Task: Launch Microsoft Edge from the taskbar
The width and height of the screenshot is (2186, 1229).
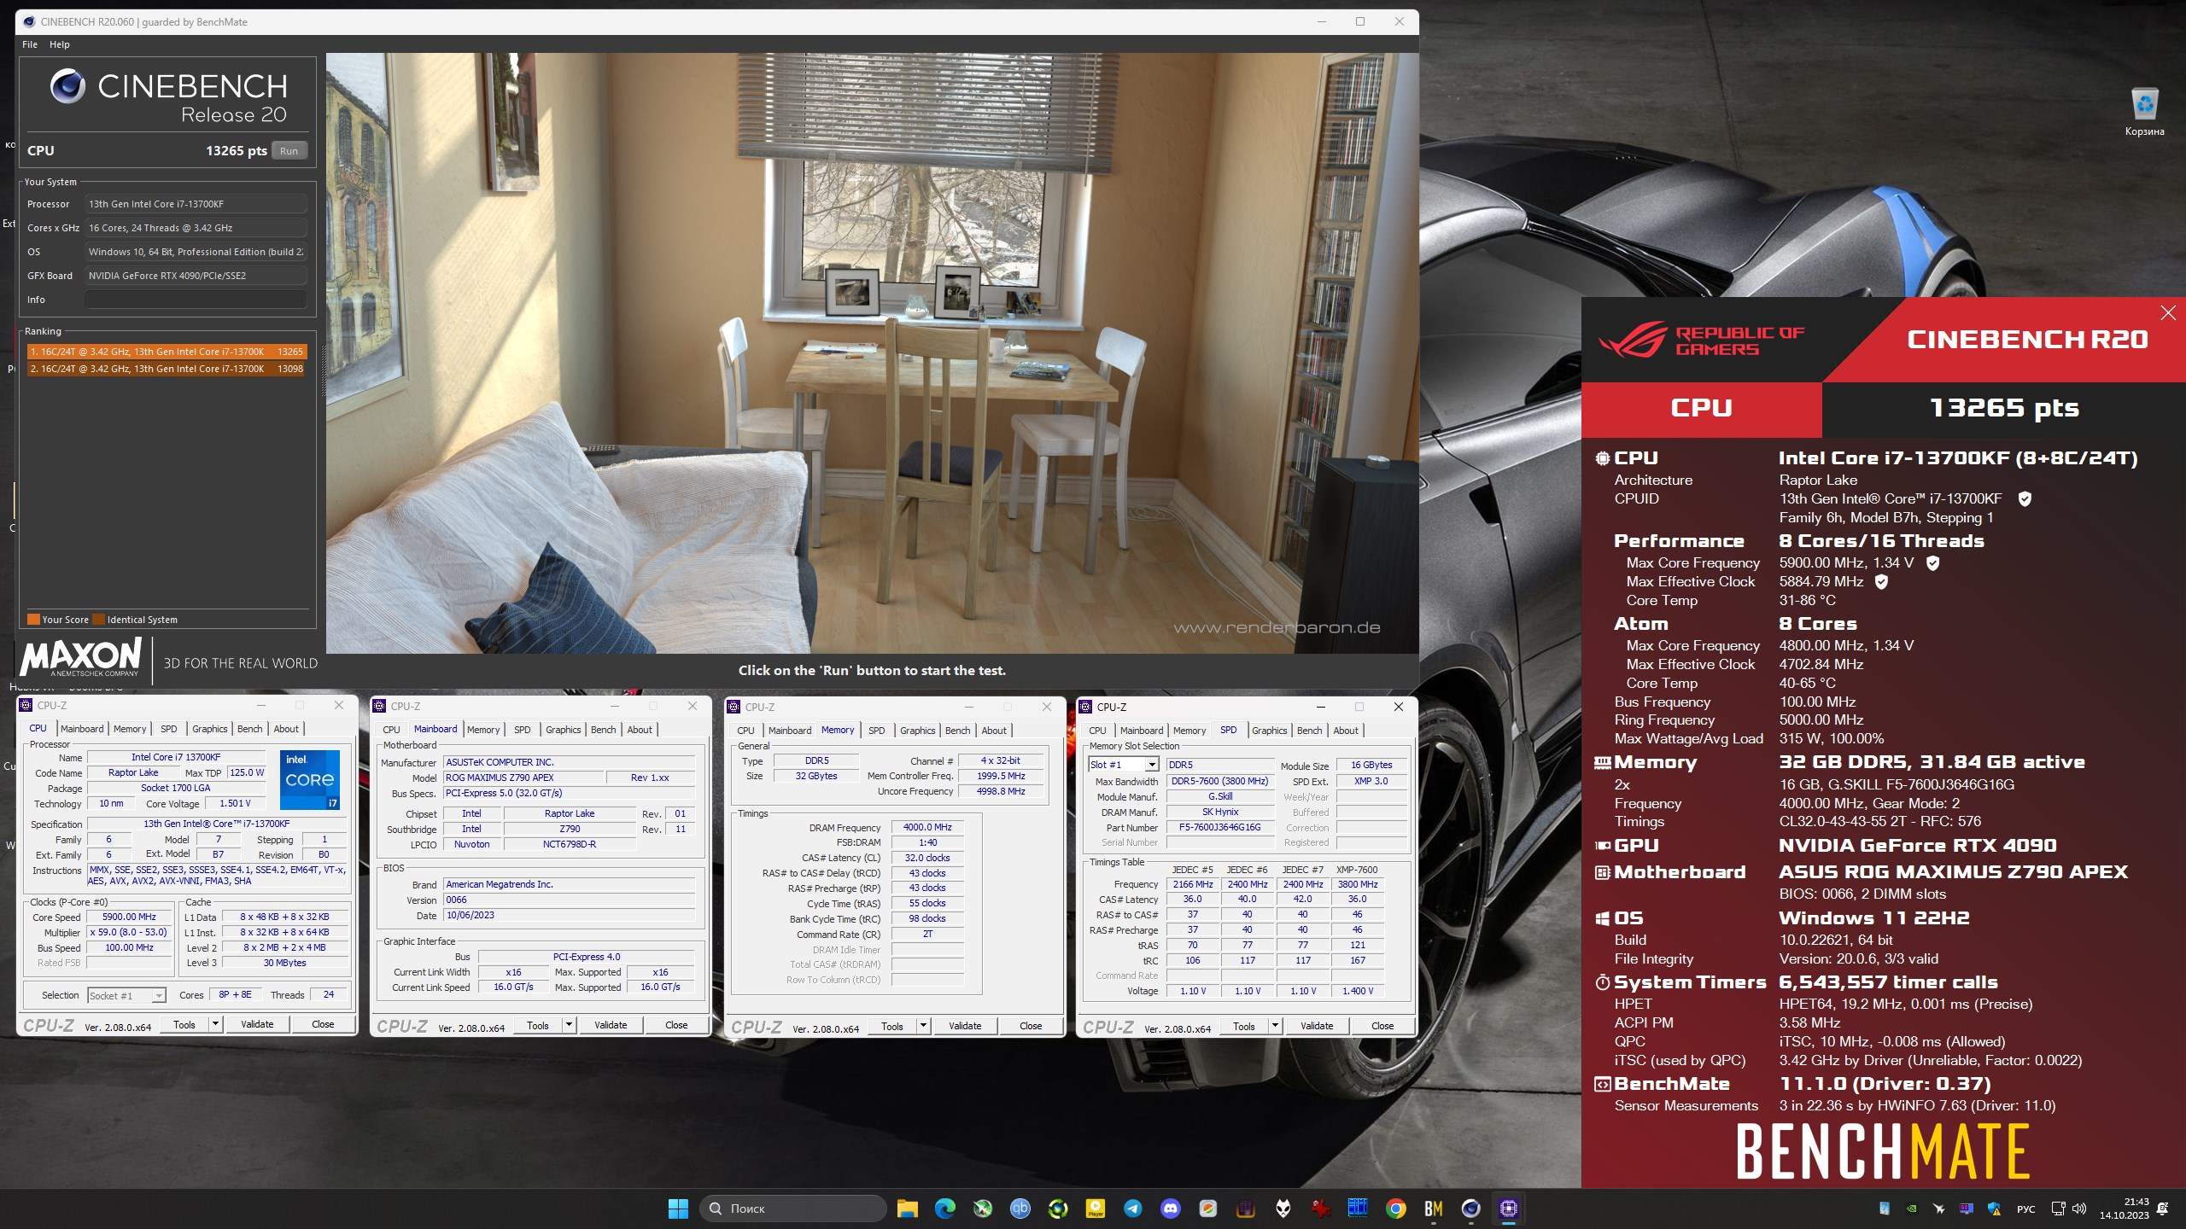Action: tap(944, 1209)
